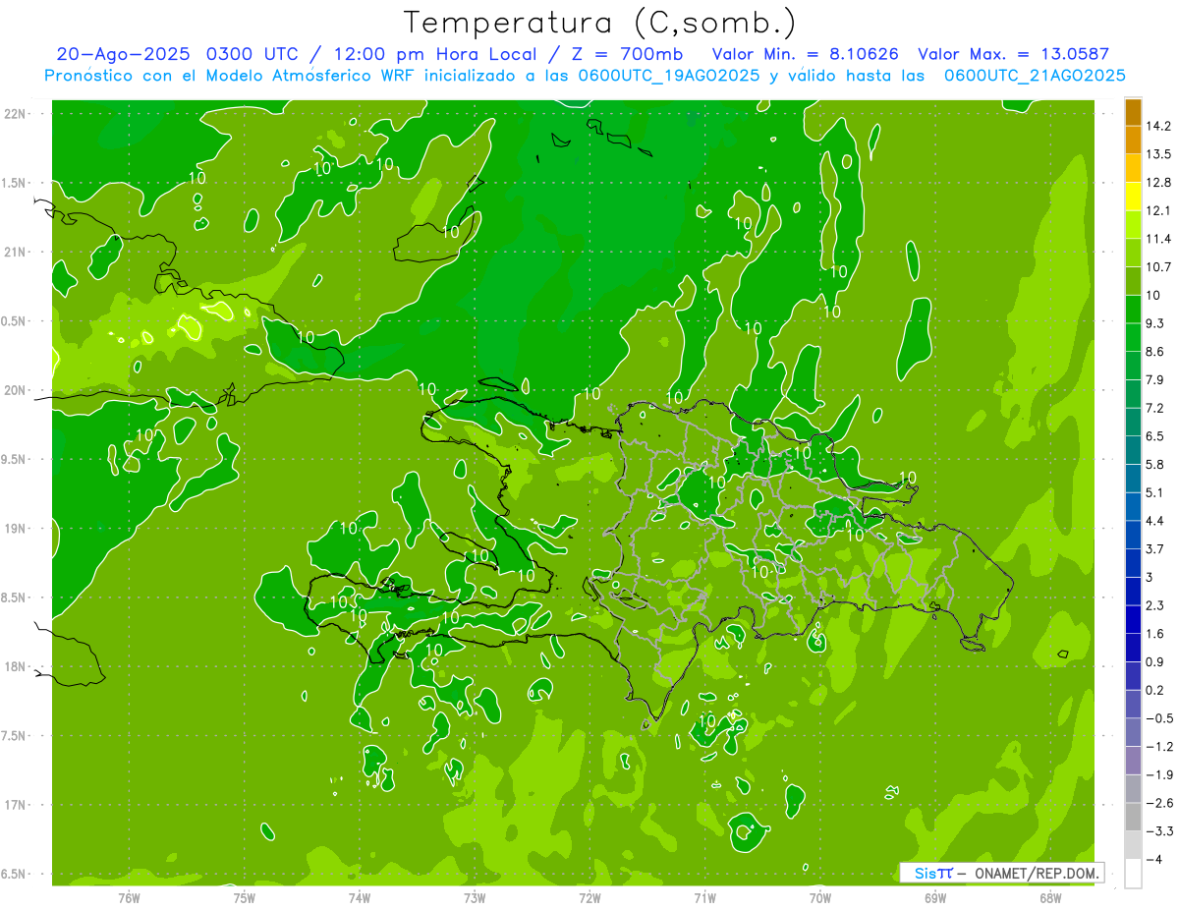Pick the white legend swatch below -4
1179x911 pixels.
tap(1133, 874)
